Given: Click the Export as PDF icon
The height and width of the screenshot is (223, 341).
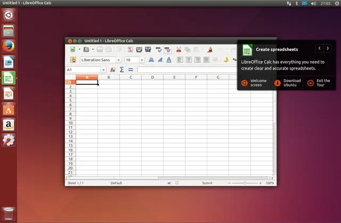Looking at the screenshot, I should [x=129, y=49].
